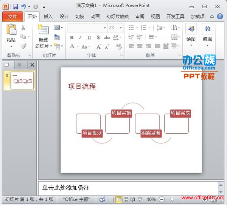Viewport: 227px width, 205px height.
Task: Open the 审阅 ribbon tab
Action: [140, 17]
